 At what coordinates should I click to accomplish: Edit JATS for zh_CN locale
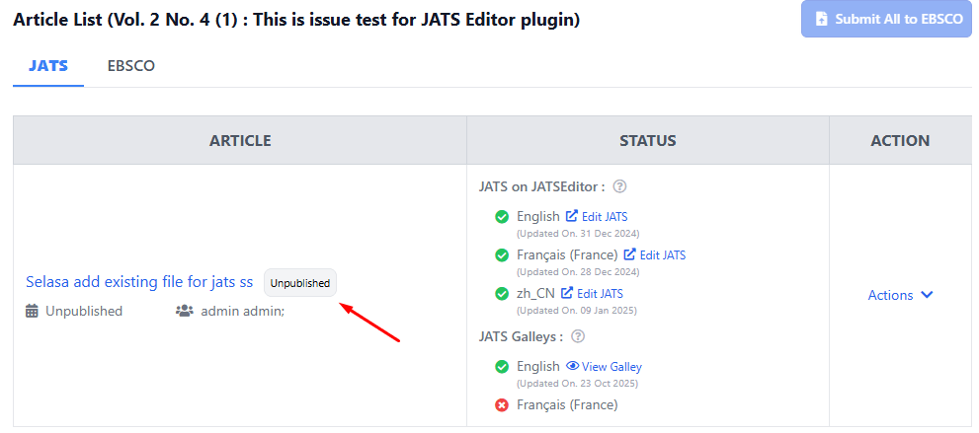pos(592,293)
